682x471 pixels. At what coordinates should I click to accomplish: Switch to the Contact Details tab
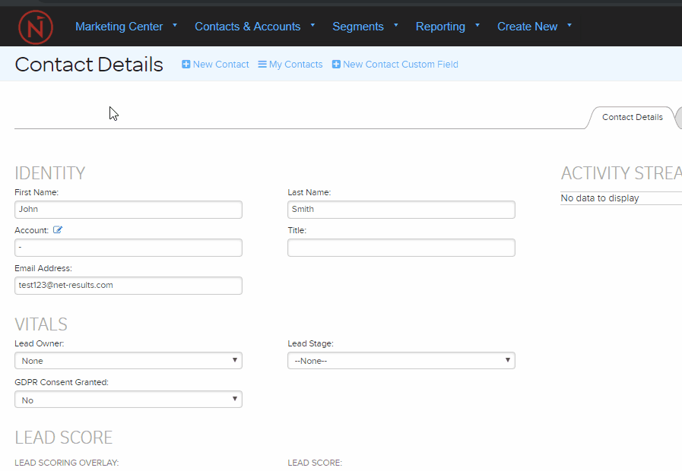pos(632,117)
